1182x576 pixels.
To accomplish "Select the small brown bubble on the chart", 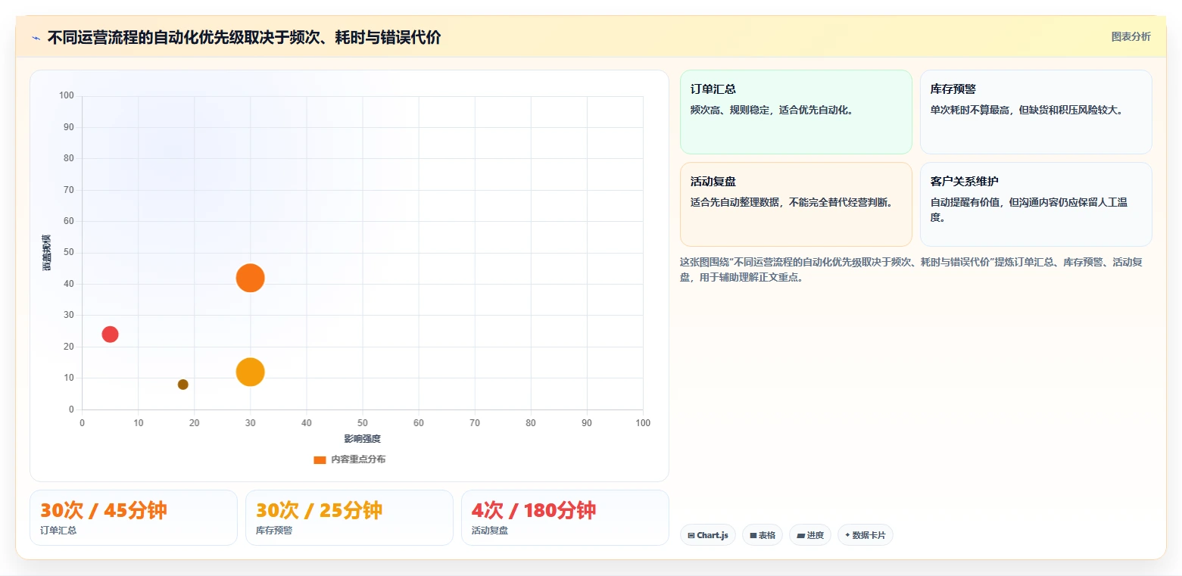I will point(182,385).
